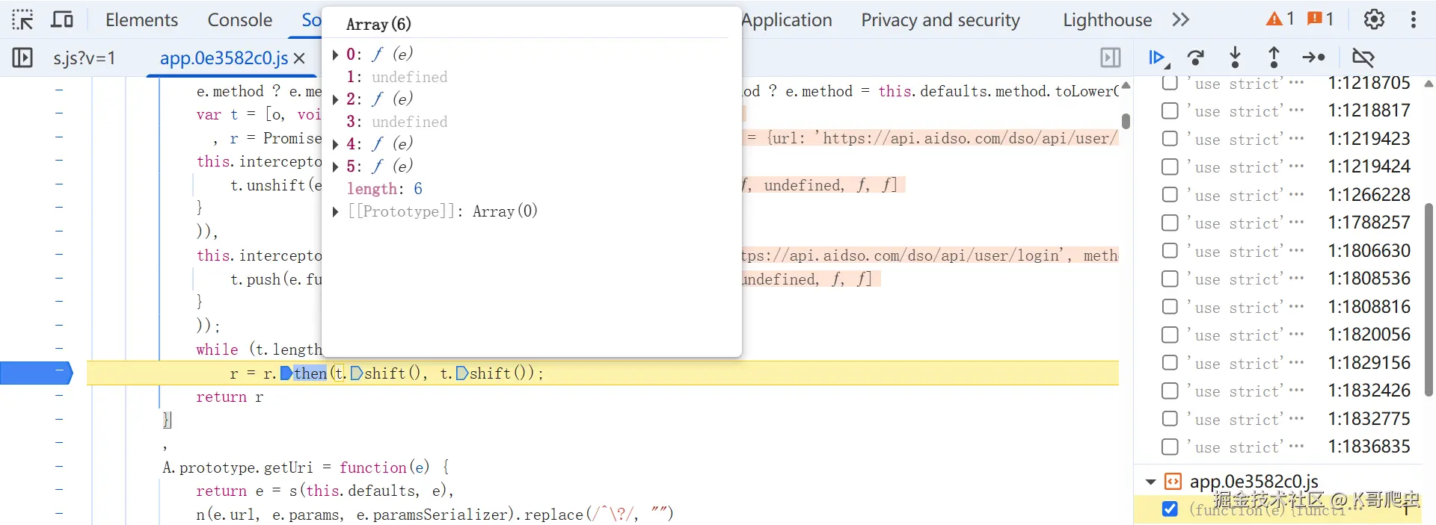Open the DevTools three-dot menu
The width and height of the screenshot is (1436, 525).
tap(1413, 19)
